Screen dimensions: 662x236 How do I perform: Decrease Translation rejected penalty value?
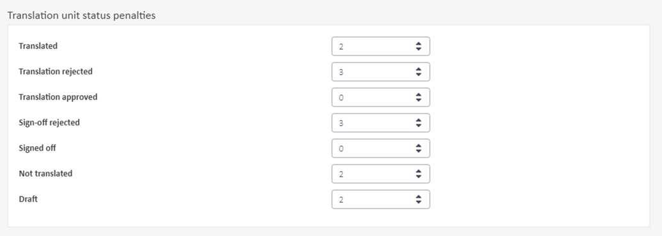pyautogui.click(x=418, y=75)
